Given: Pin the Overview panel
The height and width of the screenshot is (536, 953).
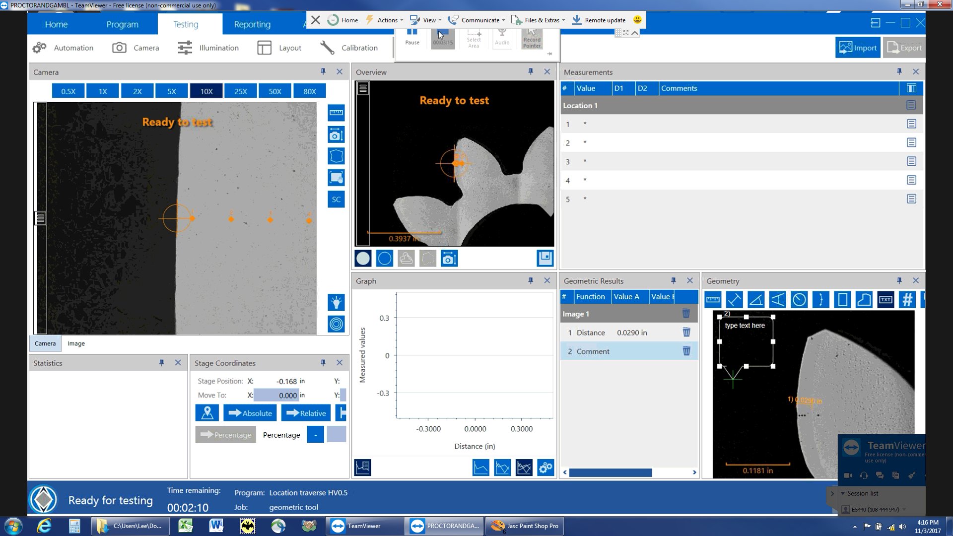Looking at the screenshot, I should point(531,71).
